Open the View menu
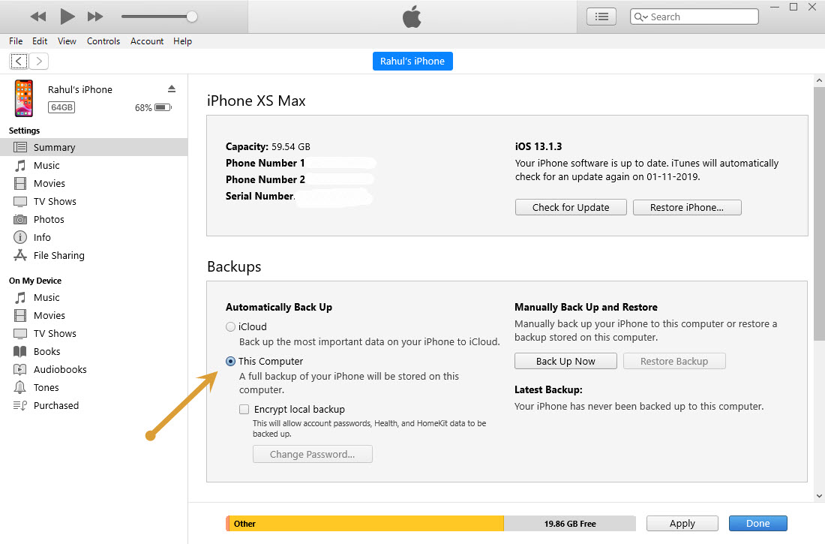The height and width of the screenshot is (544, 825). pos(67,41)
